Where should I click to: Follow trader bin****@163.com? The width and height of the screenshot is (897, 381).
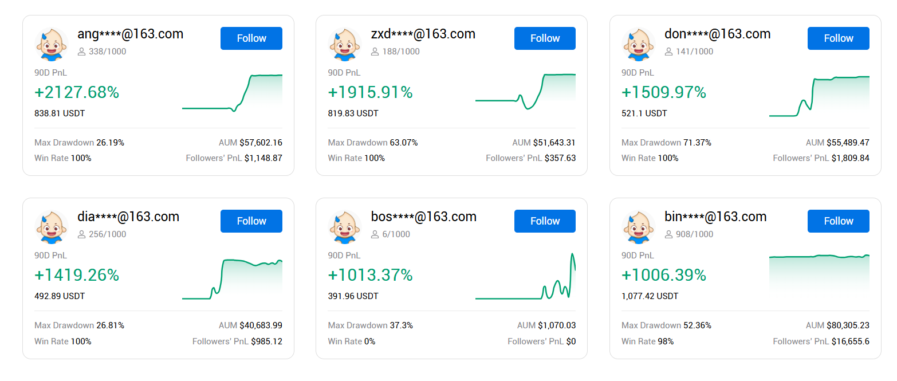838,221
